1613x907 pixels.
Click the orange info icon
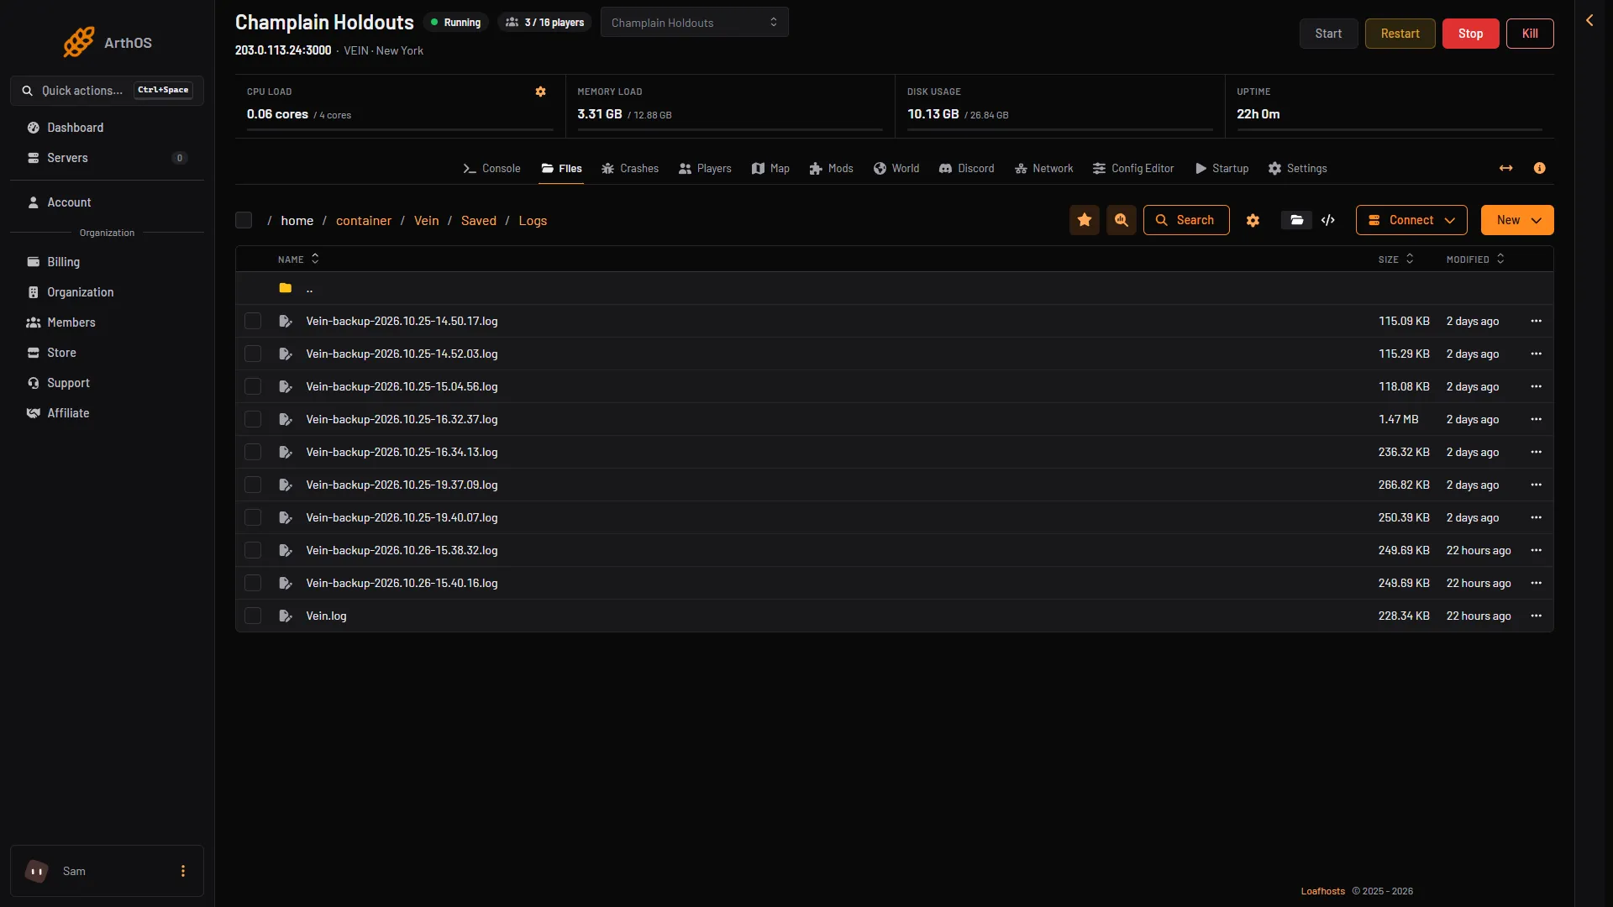tap(1540, 168)
